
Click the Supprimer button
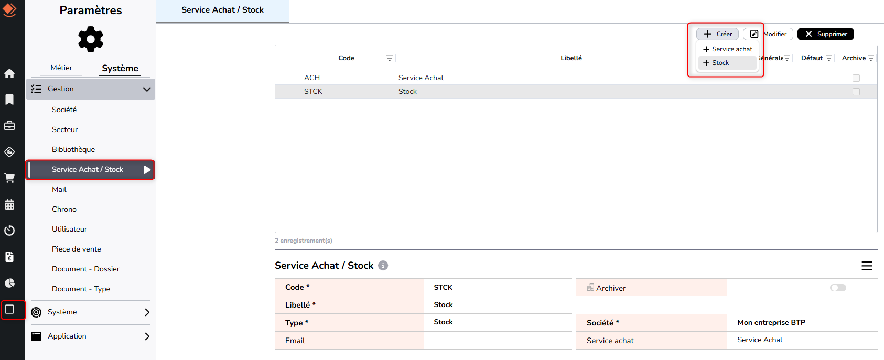(826, 34)
